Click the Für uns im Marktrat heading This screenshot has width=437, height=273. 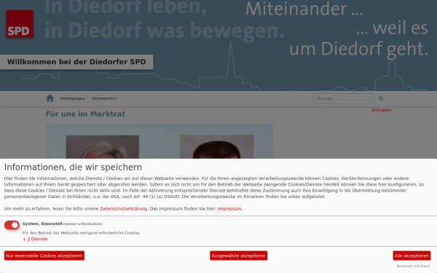85,114
